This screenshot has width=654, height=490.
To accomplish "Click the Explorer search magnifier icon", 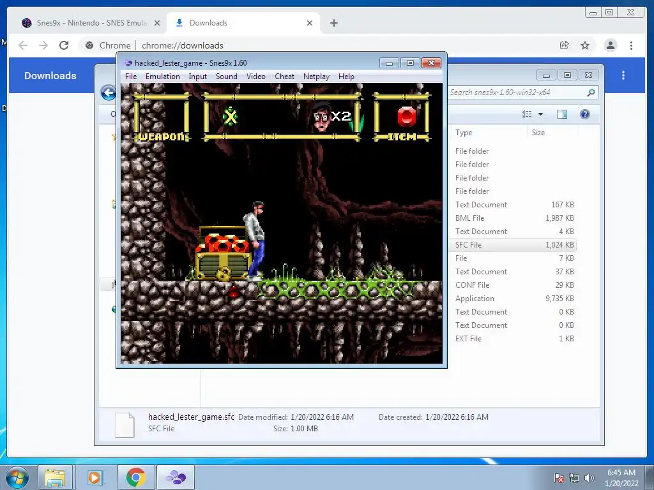I will (591, 93).
